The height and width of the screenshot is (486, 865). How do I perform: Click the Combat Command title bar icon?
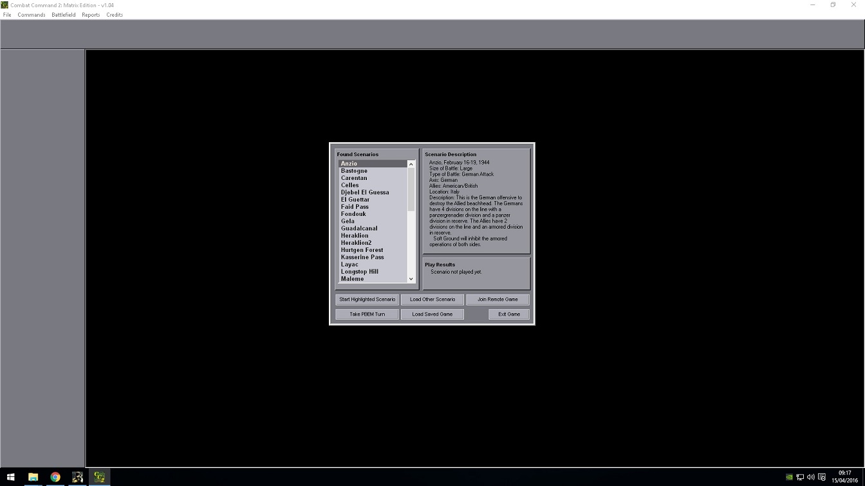pos(5,5)
